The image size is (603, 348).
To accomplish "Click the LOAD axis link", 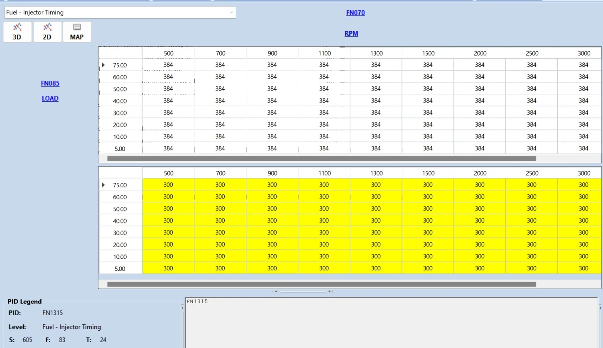I will (x=50, y=98).
